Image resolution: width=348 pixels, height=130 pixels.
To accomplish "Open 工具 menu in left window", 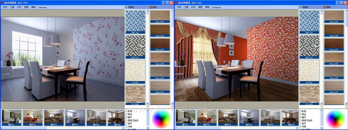I will pyautogui.click(x=12, y=7).
